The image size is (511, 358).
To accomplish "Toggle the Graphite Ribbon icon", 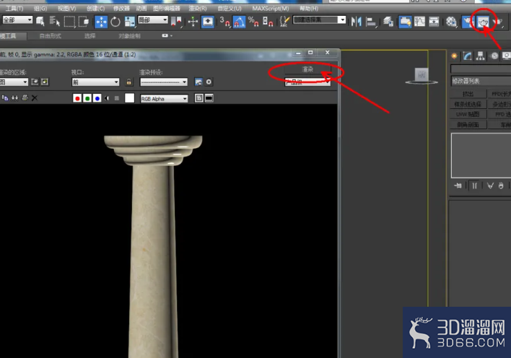I will tap(405, 22).
